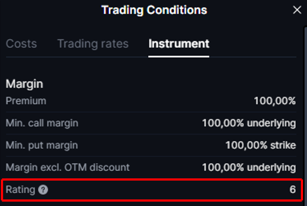Click the Rating help question mark icon

click(43, 190)
